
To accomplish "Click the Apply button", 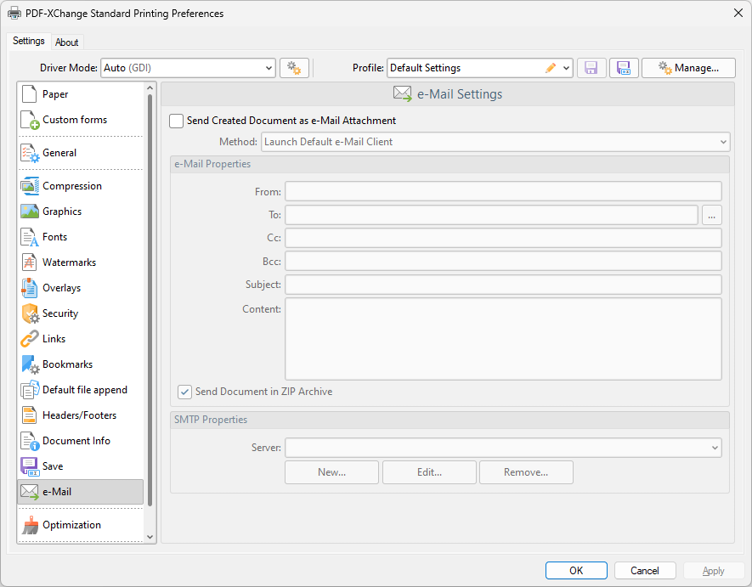I will click(x=714, y=571).
